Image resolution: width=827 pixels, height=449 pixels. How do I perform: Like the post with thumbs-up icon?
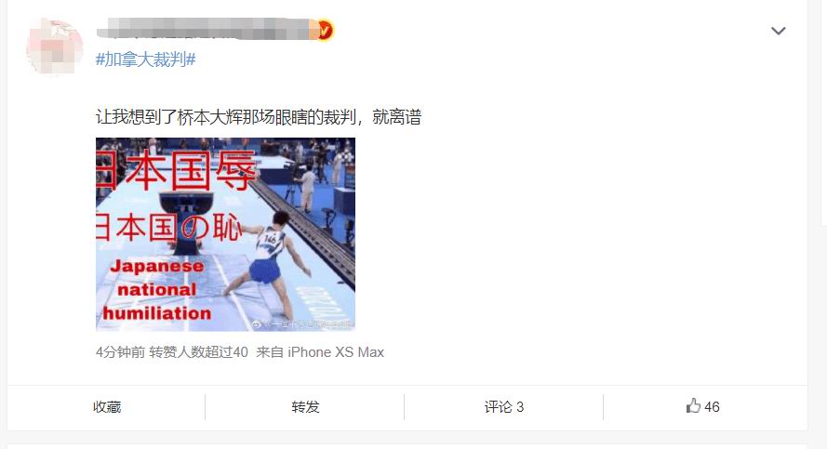pyautogui.click(x=693, y=406)
